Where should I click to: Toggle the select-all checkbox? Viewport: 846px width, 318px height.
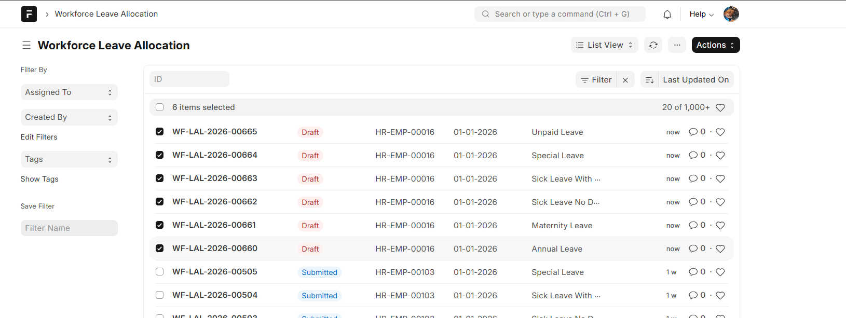160,107
